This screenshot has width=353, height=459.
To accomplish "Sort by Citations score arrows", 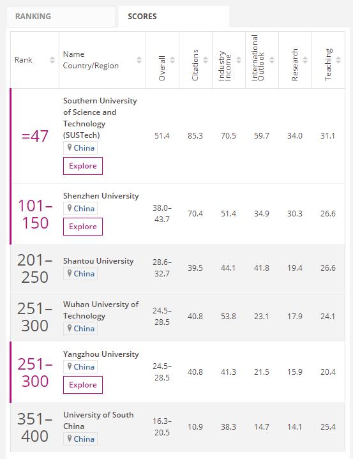I will click(x=206, y=60).
